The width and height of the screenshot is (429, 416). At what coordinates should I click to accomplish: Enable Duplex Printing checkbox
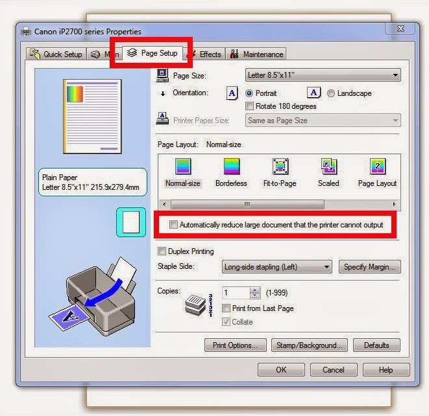pos(162,251)
